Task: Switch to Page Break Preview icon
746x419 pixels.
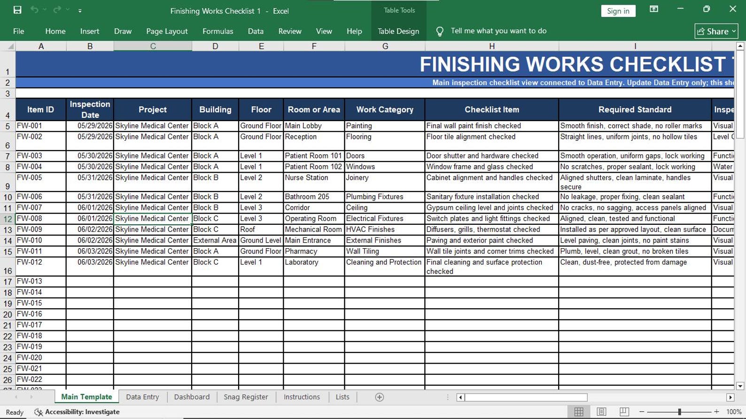Action: pos(624,412)
